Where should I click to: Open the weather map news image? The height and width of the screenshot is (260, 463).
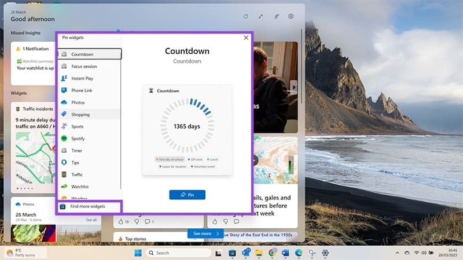[x=275, y=160]
